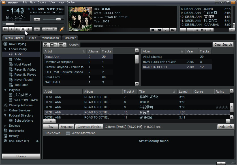The width and height of the screenshot is (237, 165).
Task: Remove items with the playlist minus button
Action: [190, 30]
